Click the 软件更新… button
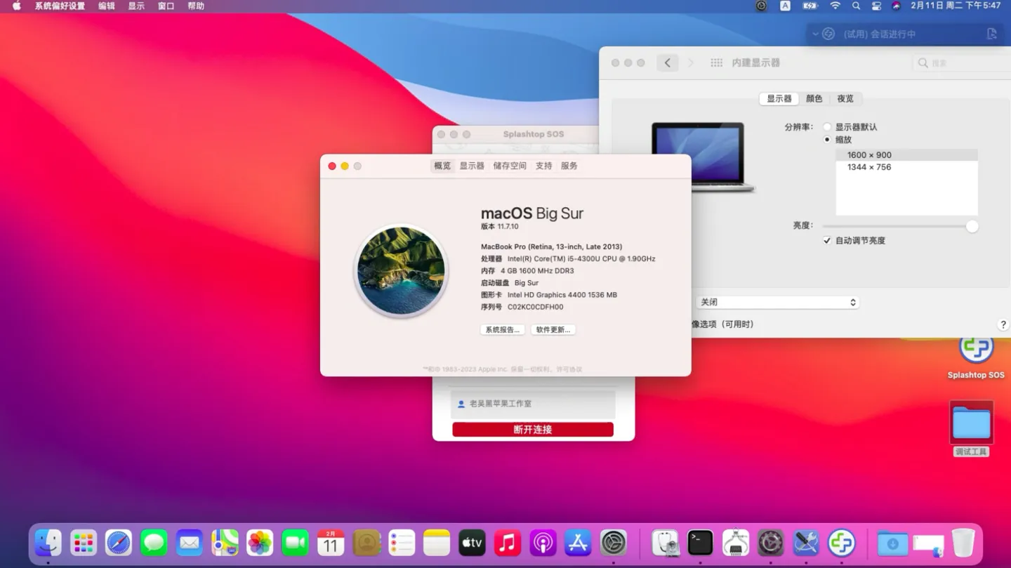 (553, 329)
